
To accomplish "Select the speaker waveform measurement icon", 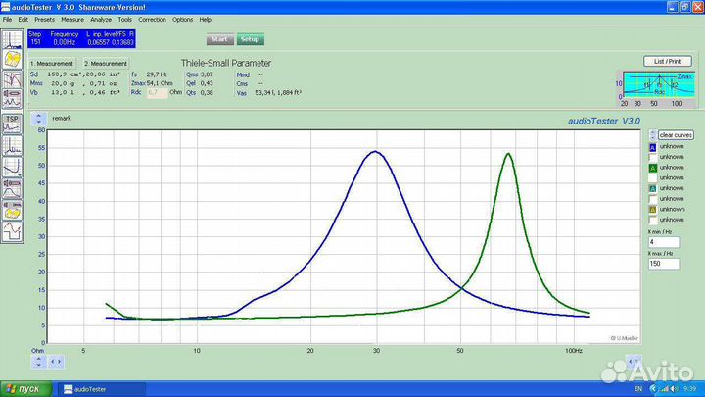I will pyautogui.click(x=12, y=99).
